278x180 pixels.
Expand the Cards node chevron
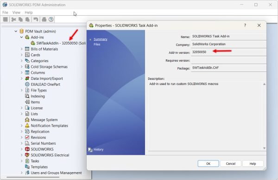[22, 55]
